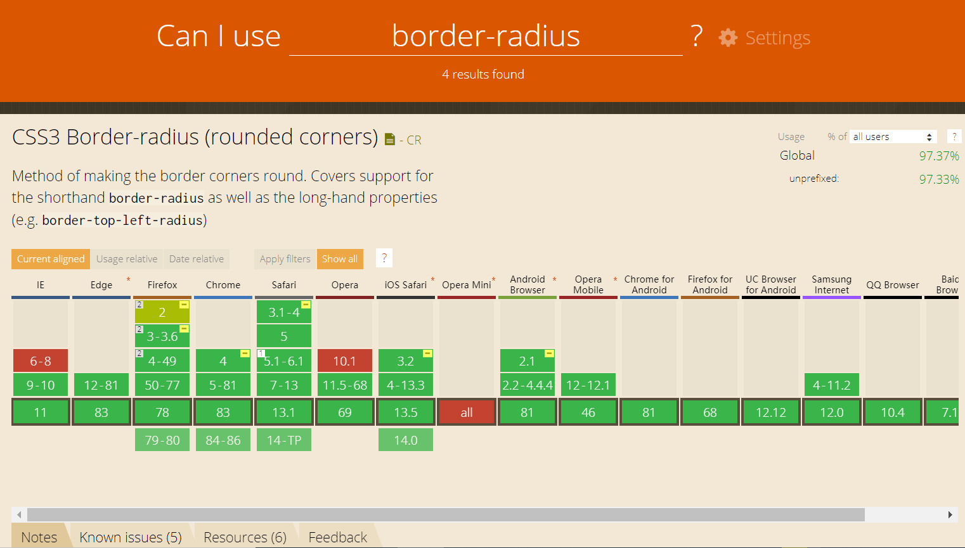Select the current IE 11 cell
The width and height of the screenshot is (965, 548).
(41, 412)
